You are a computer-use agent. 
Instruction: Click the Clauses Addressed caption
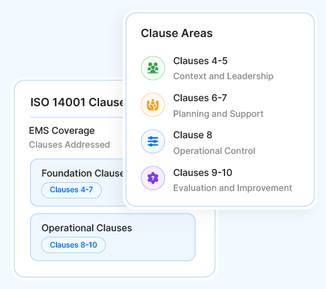[70, 144]
